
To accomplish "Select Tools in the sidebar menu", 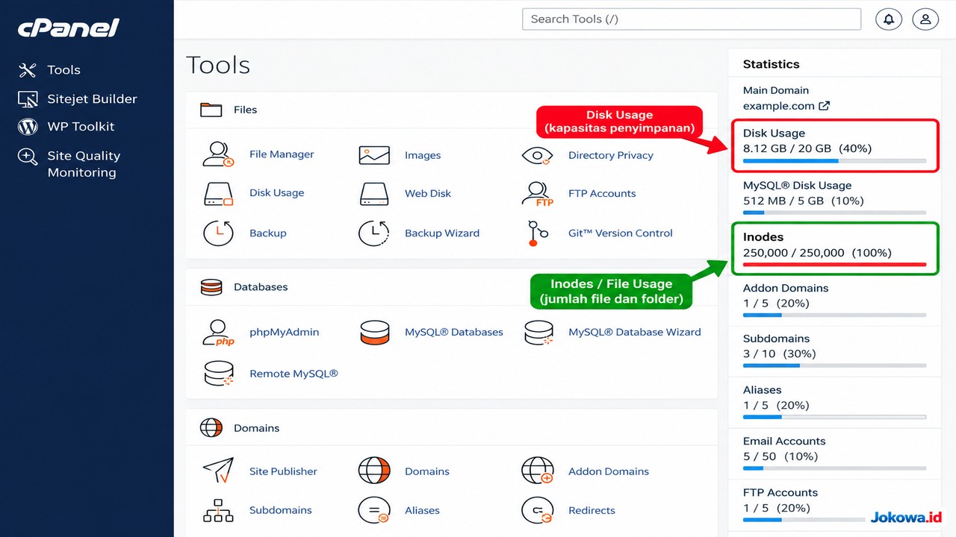I will 63,70.
